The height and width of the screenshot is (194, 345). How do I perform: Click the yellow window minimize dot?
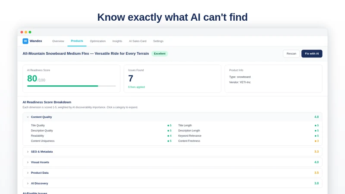click(26, 32)
